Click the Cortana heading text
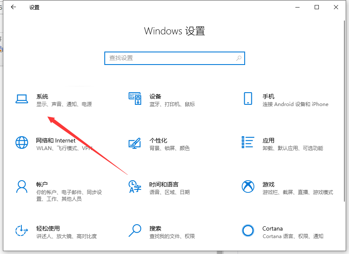Screen dimensions: 349x254 point(272,228)
